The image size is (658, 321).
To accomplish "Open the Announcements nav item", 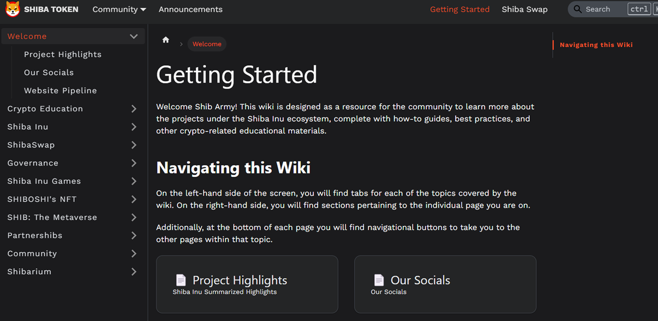I will pyautogui.click(x=190, y=9).
